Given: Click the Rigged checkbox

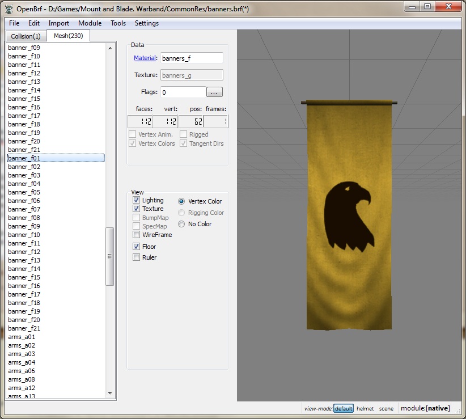Looking at the screenshot, I should (x=183, y=134).
